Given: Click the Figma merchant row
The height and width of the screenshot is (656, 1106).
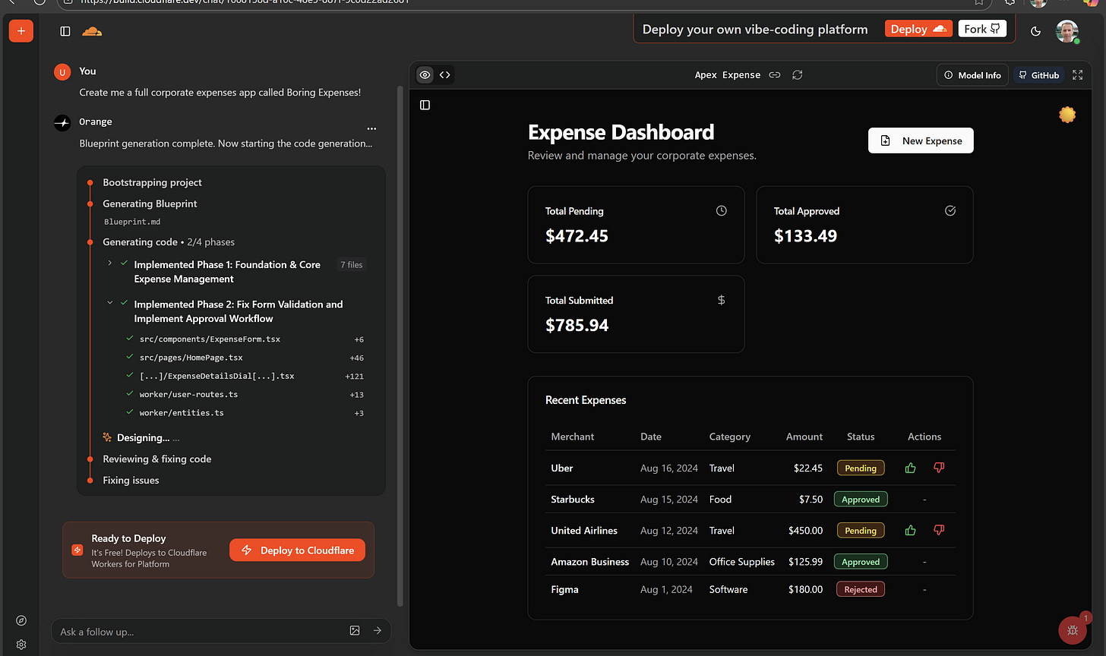Looking at the screenshot, I should [x=750, y=589].
